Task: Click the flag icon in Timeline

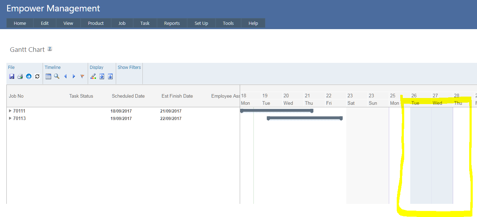Action: (x=82, y=76)
